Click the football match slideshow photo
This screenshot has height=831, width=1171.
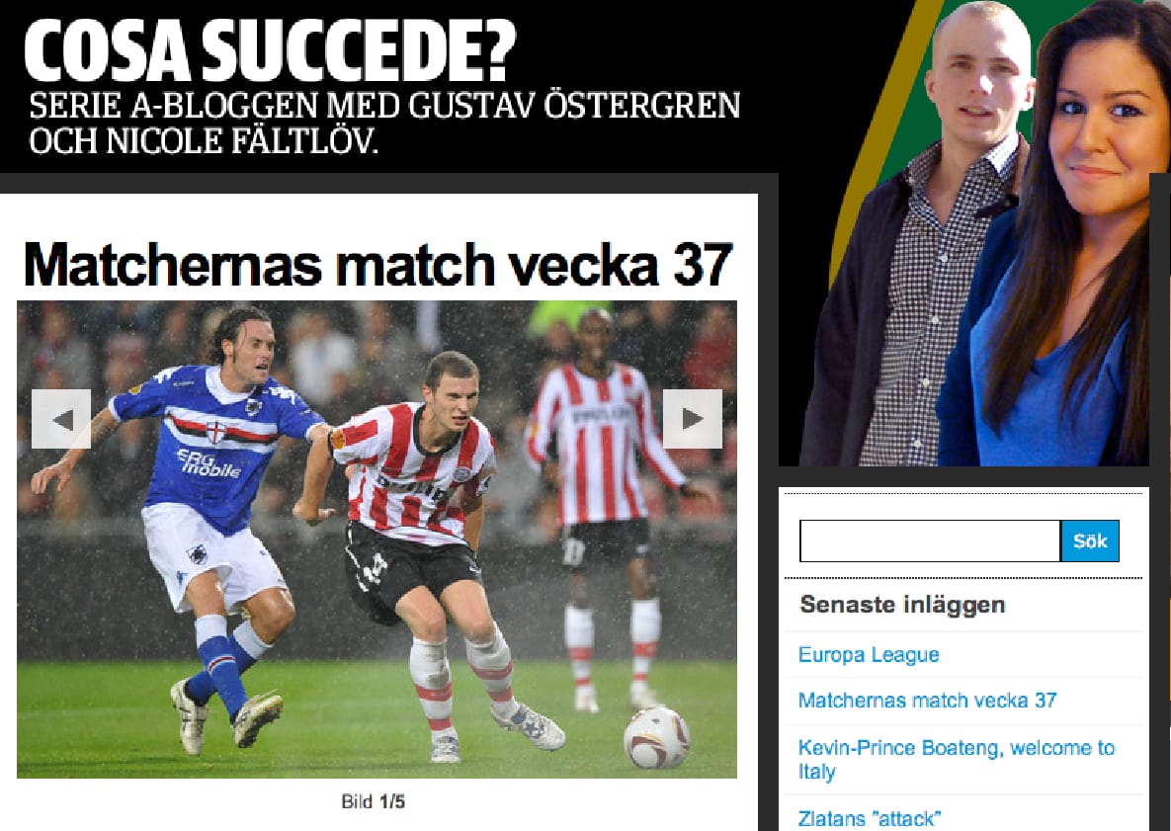coord(376,540)
